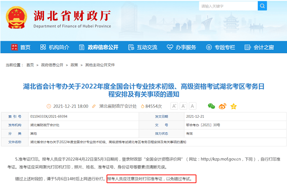The height and width of the screenshot is (187, 287).
Task: Go to 首页 in the breadcrumb
Action: [x=30, y=65]
